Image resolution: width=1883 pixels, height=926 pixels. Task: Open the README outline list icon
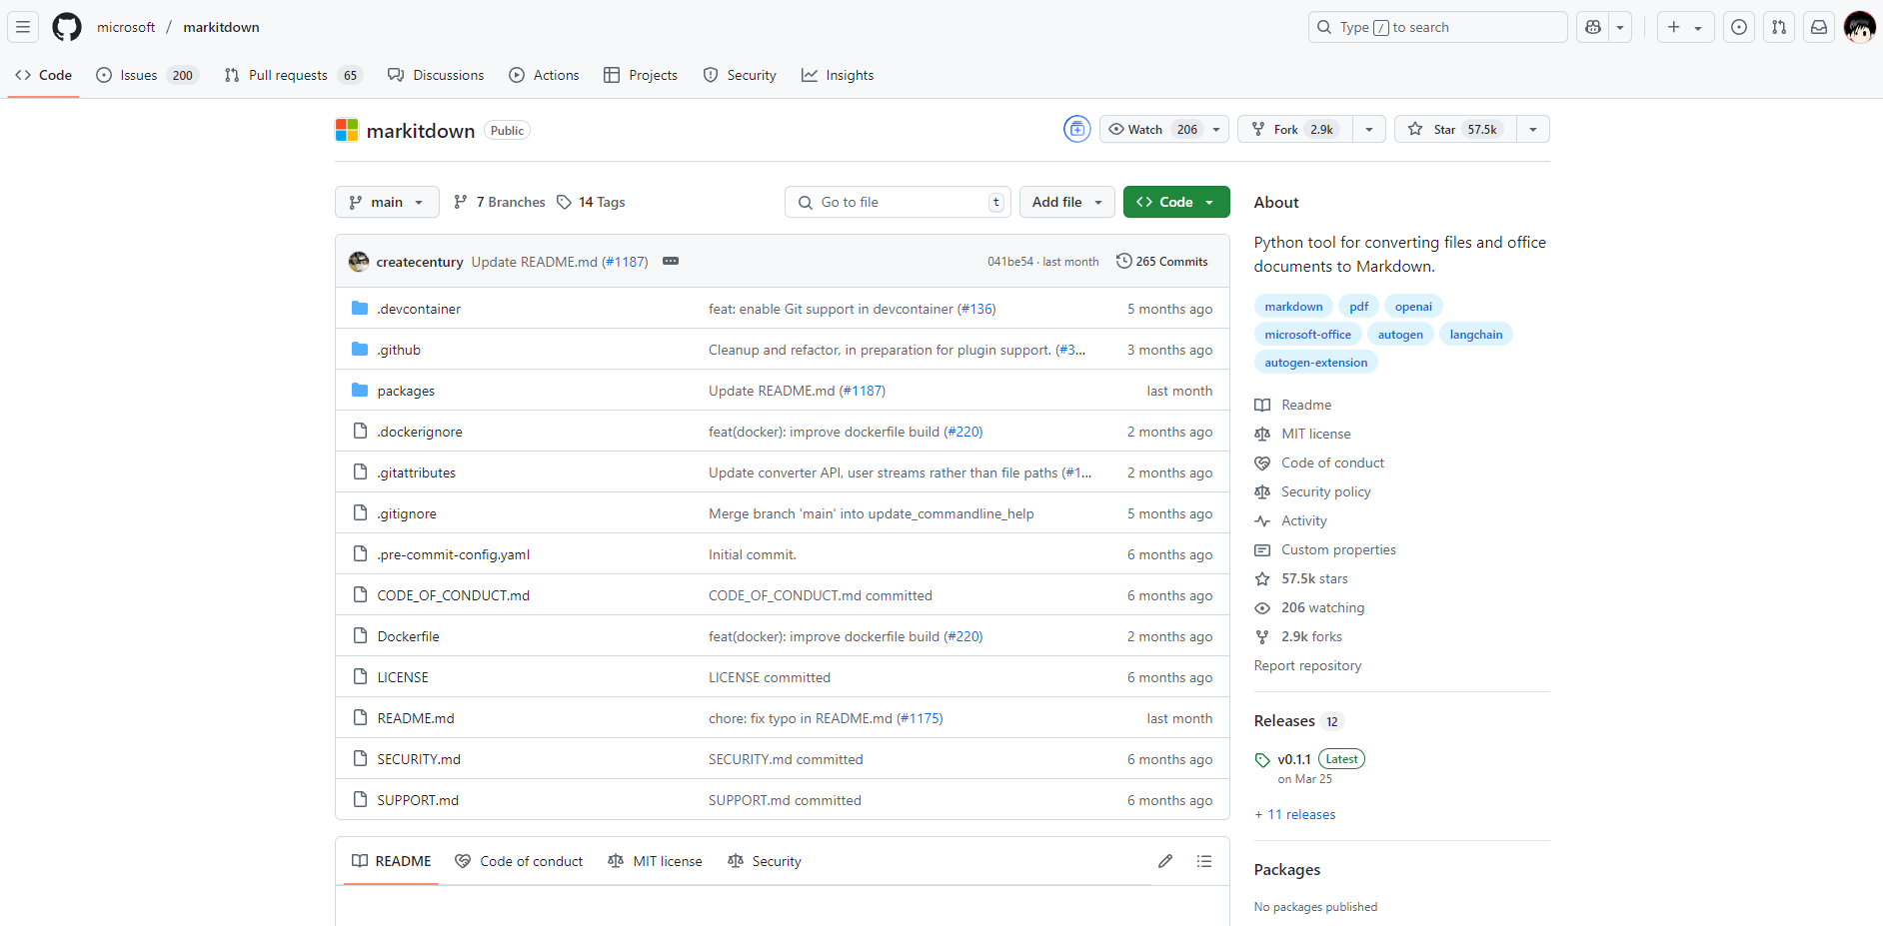tap(1204, 861)
